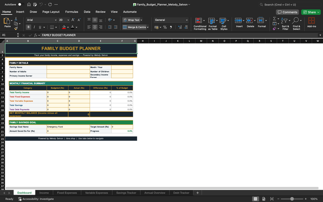Click the Insert Function fx icon

36,35
